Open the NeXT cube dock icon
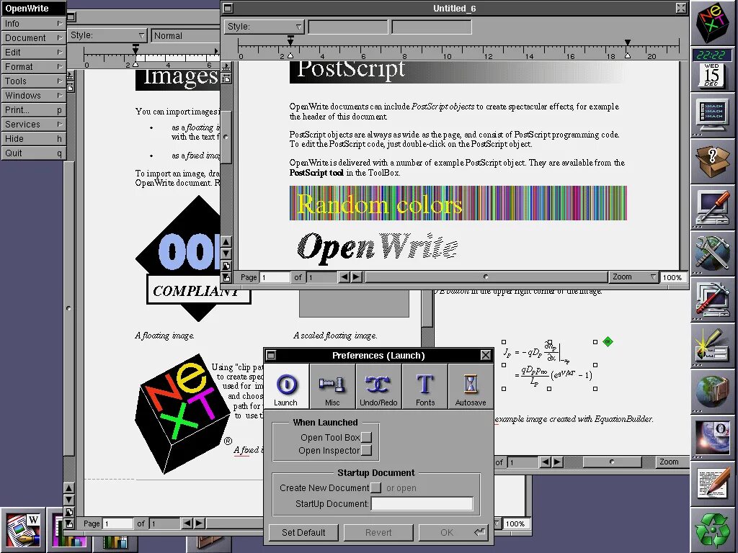This screenshot has height=553, width=738. pos(713,23)
